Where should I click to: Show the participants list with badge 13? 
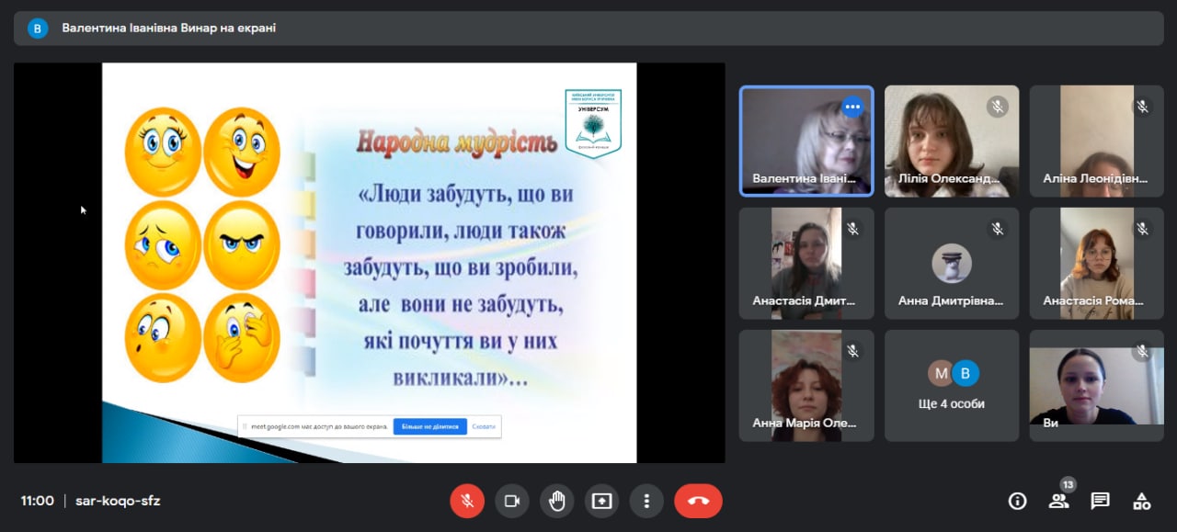1058,501
